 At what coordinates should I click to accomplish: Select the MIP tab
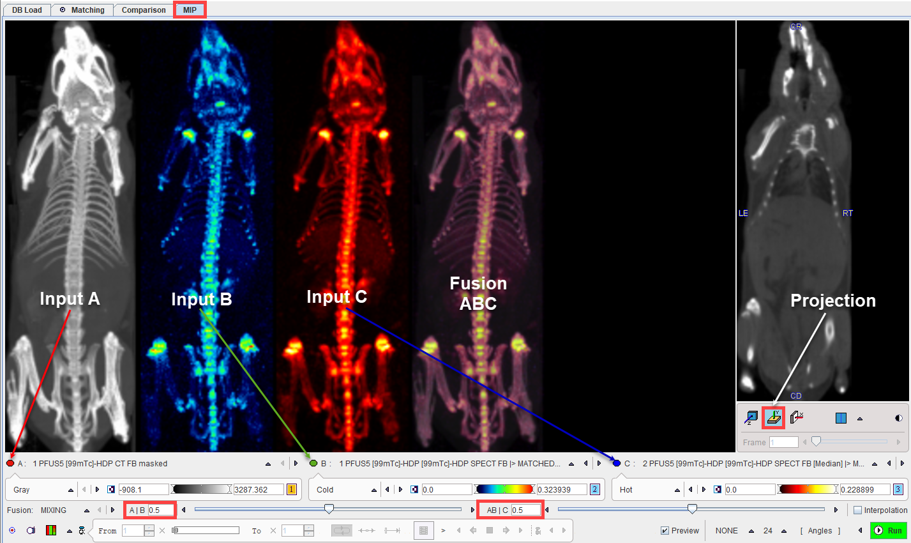pos(190,10)
